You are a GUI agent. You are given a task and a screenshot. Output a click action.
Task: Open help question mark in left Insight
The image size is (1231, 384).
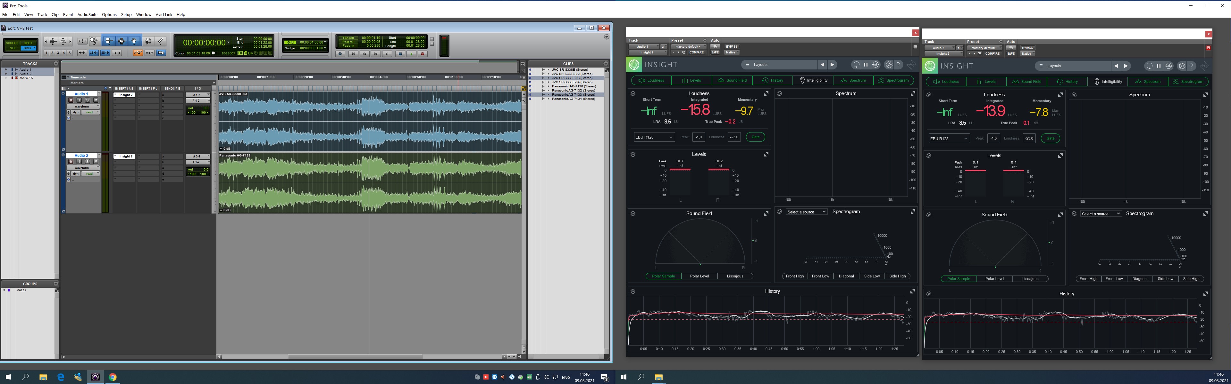pos(898,65)
